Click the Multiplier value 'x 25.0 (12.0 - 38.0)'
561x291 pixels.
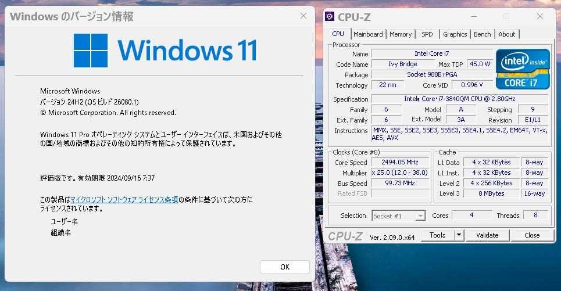pyautogui.click(x=400, y=173)
